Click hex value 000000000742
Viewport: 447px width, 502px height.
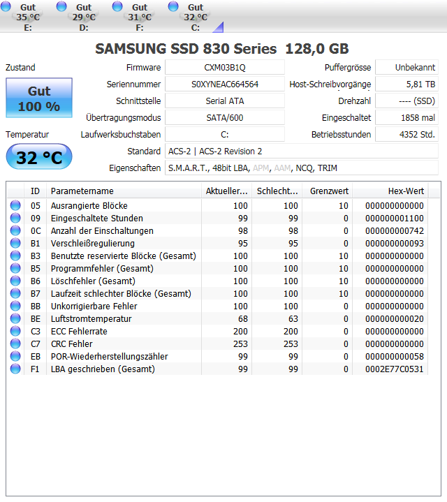[395, 231]
